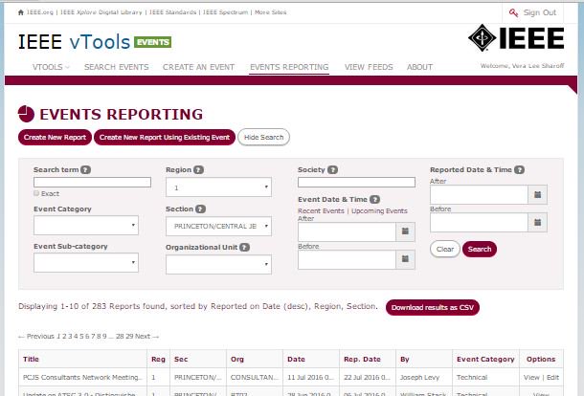Open calendar for Event Date Before
This screenshot has height=396, width=584.
point(405,259)
